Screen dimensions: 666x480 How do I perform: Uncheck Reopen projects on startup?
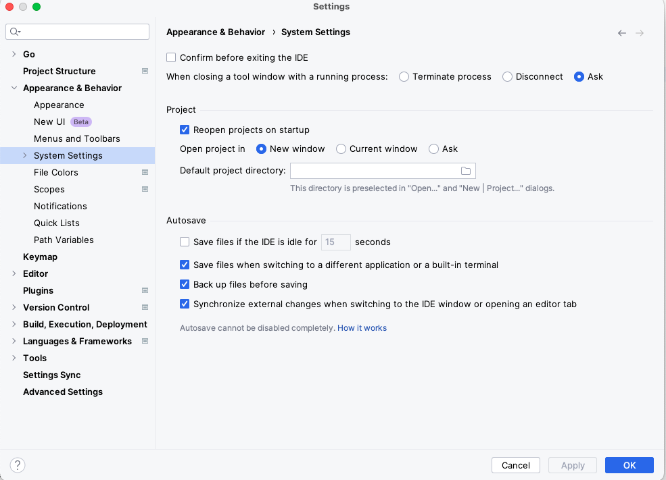[185, 130]
